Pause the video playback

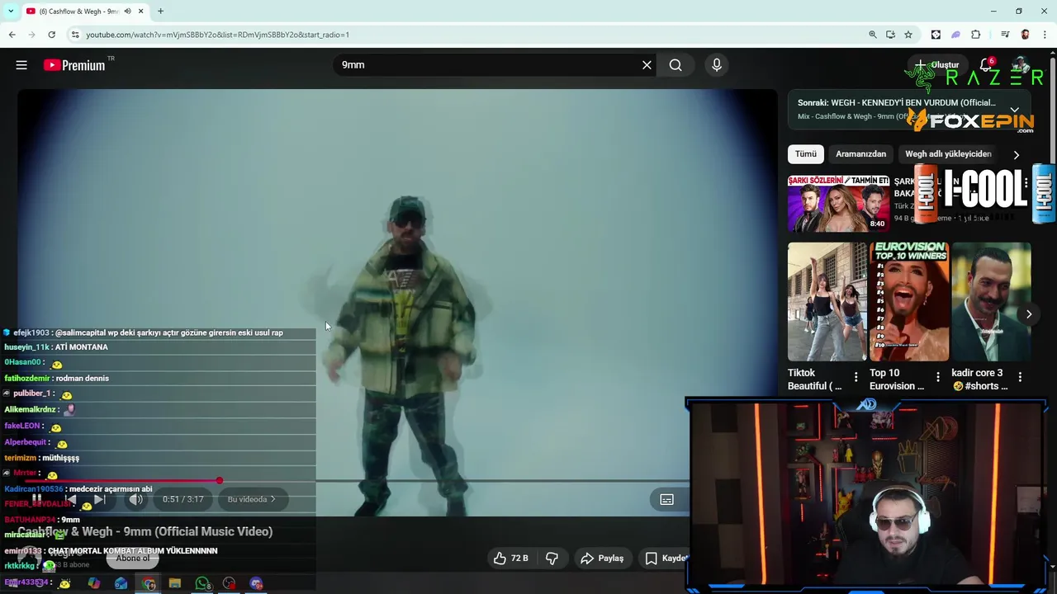pos(37,499)
